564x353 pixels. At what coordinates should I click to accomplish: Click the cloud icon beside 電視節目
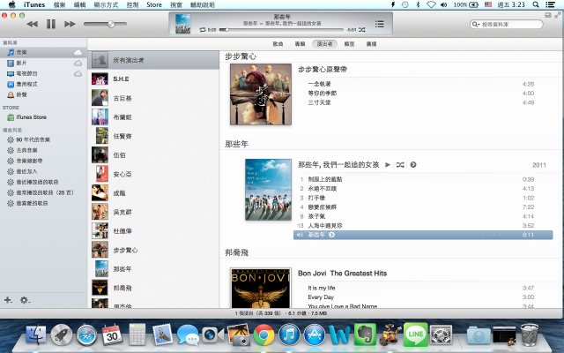(x=78, y=74)
